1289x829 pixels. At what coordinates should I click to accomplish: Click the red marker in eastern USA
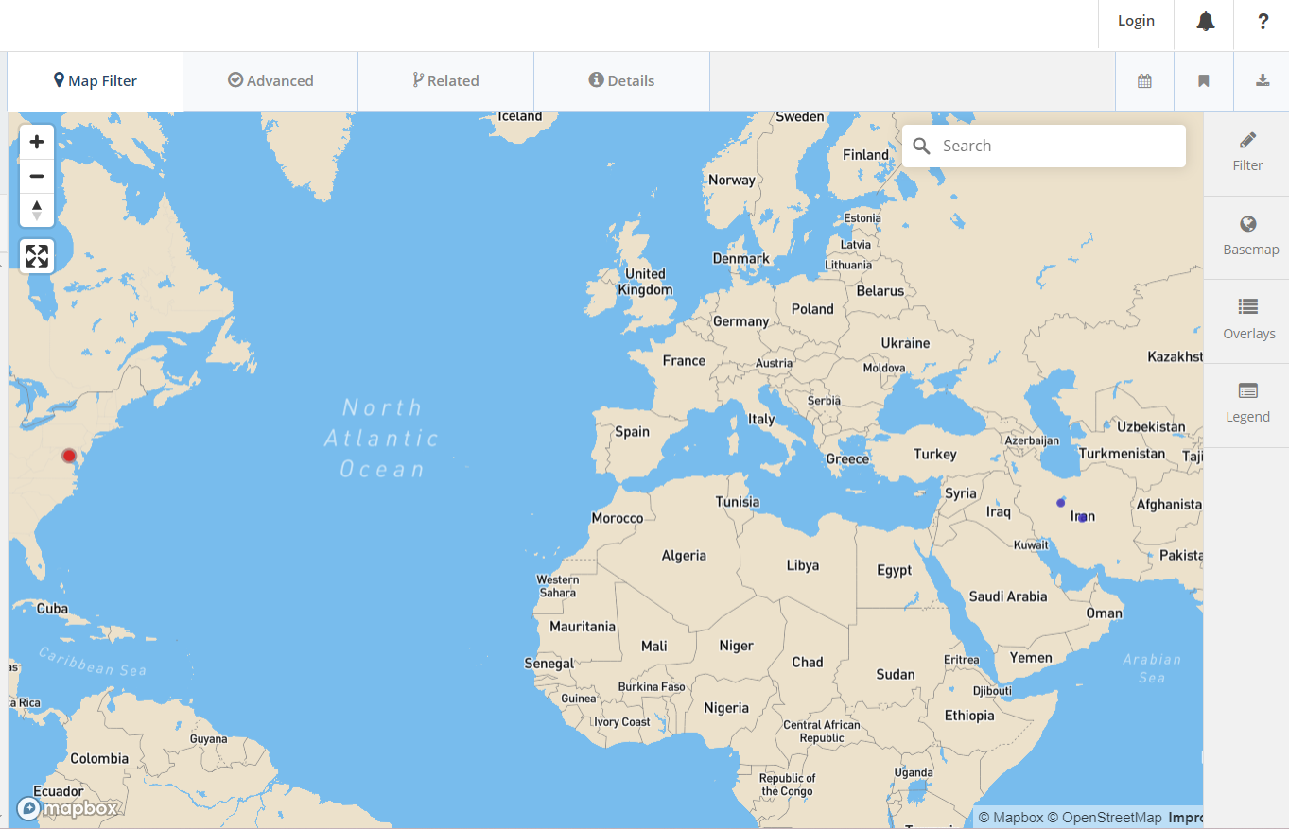(69, 456)
